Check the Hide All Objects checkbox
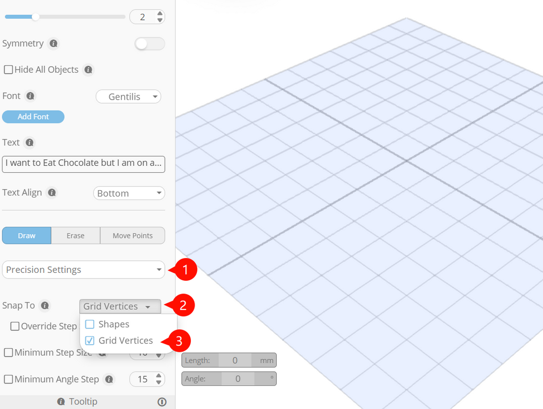This screenshot has height=409, width=543. (8, 69)
